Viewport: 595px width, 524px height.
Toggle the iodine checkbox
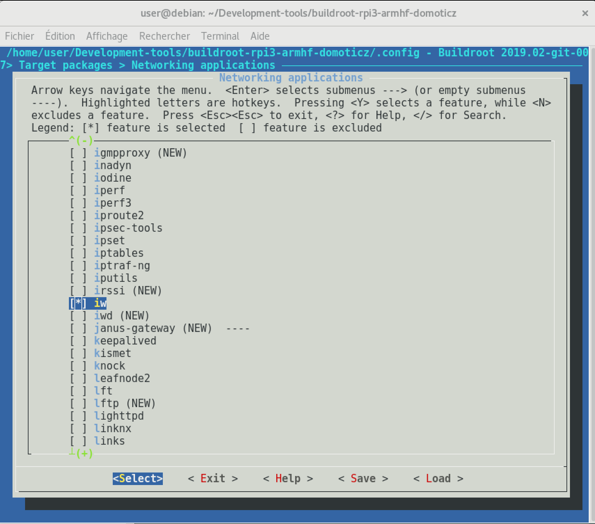coord(78,178)
